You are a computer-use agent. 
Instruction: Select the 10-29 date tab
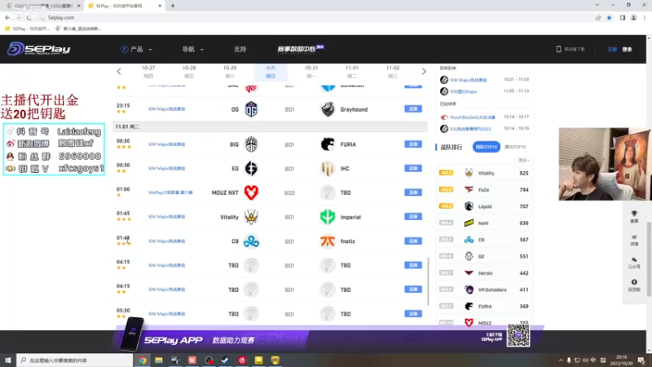(x=230, y=72)
